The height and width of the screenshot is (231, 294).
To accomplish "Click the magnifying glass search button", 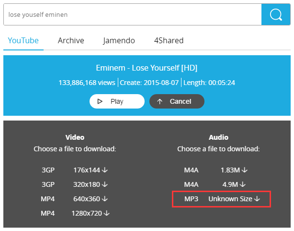I will pyautogui.click(x=276, y=14).
